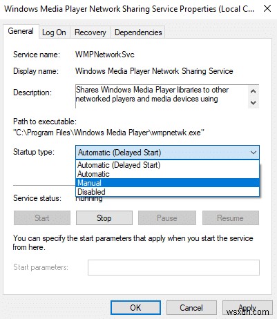This screenshot has height=319, width=277.
Task: Click the greyed-out Start button
Action: pyautogui.click(x=42, y=218)
